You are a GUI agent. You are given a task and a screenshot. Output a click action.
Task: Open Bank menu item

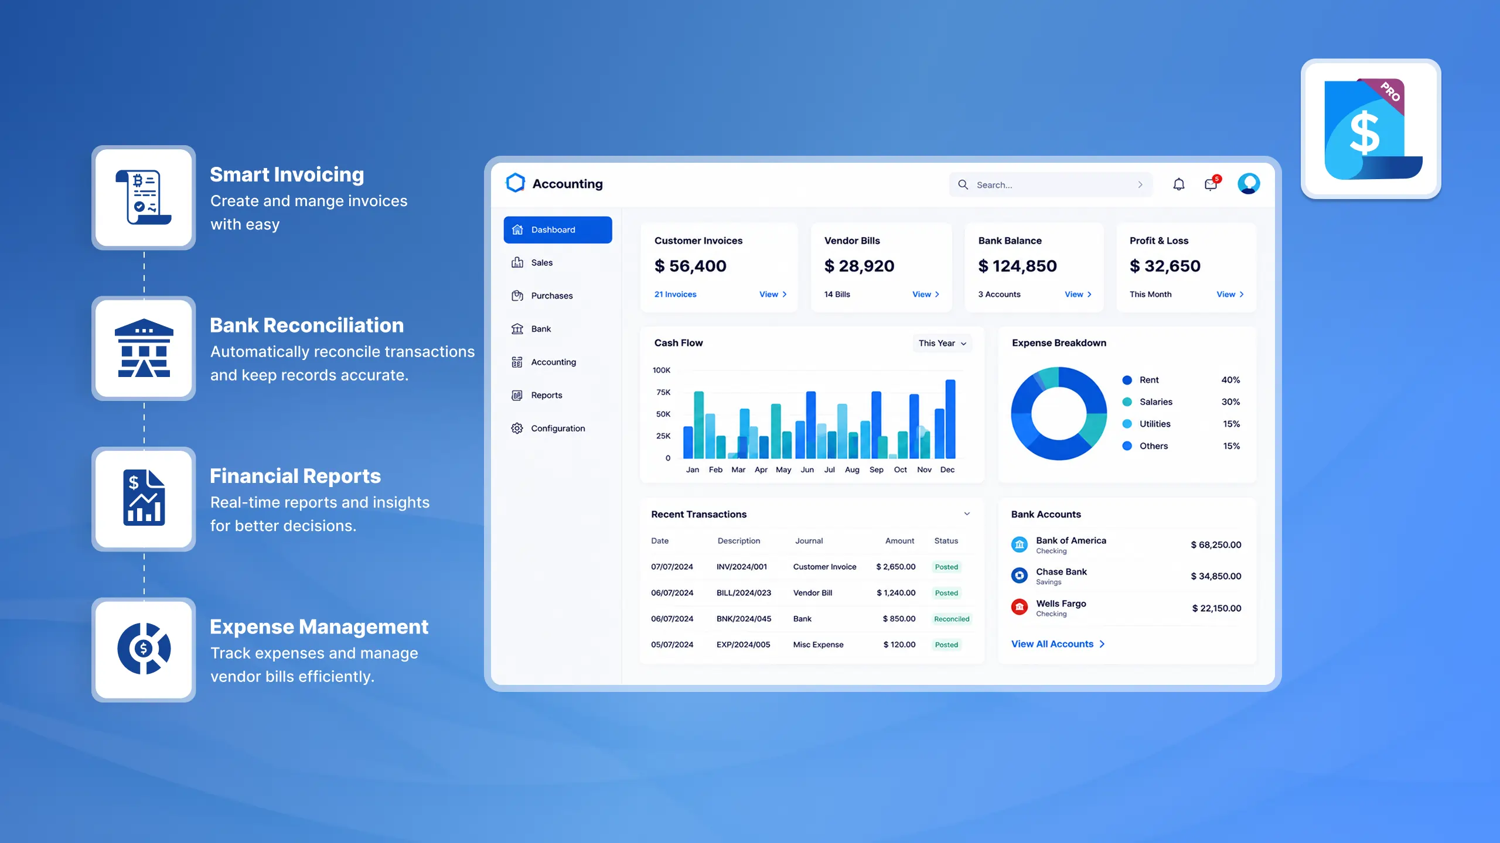pyautogui.click(x=558, y=328)
